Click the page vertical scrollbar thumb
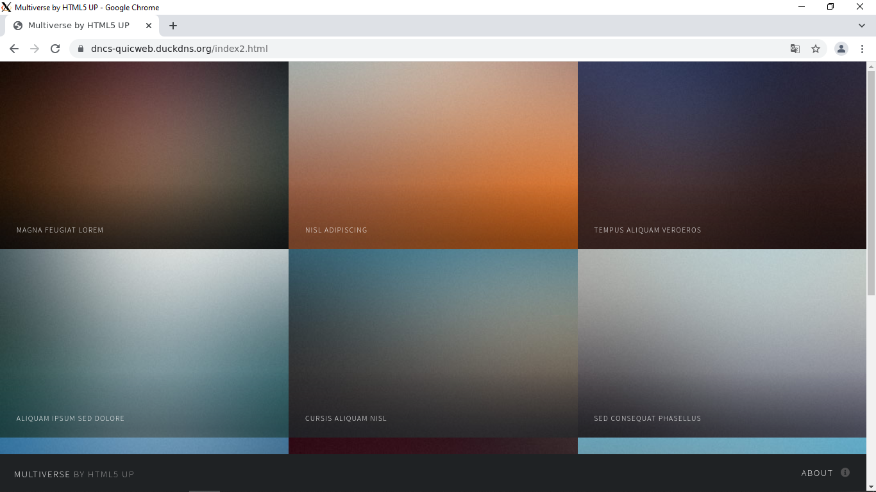 [871, 183]
